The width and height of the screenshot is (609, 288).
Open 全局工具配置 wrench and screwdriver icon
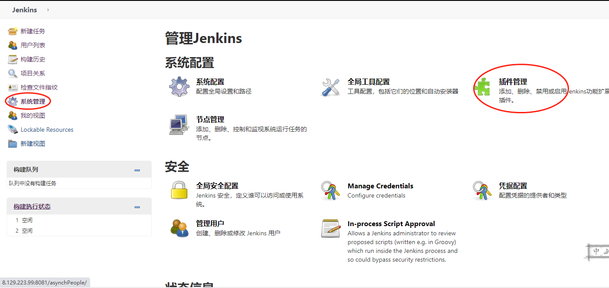tap(331, 87)
